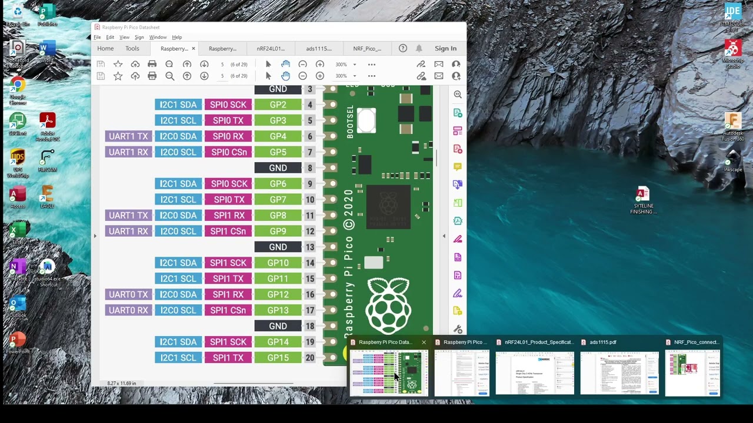Viewport: 753px width, 423px height.
Task: Open the Create PDF tool in right pane
Action: point(458,149)
